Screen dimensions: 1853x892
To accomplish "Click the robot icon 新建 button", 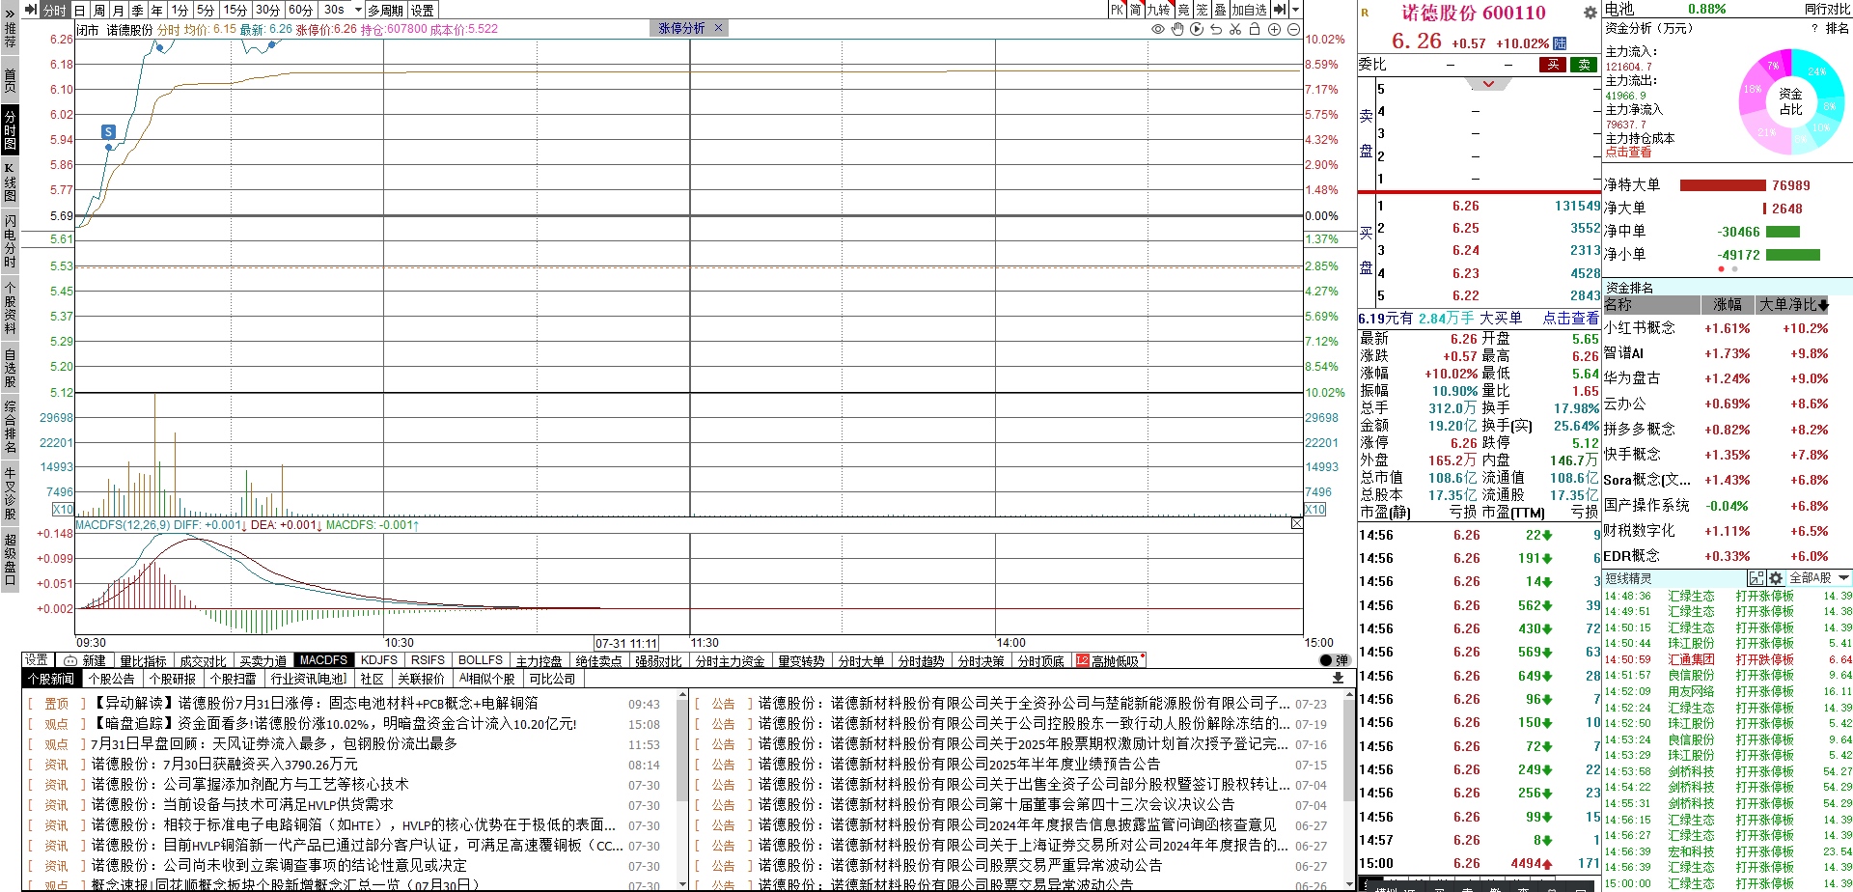I will (x=85, y=660).
